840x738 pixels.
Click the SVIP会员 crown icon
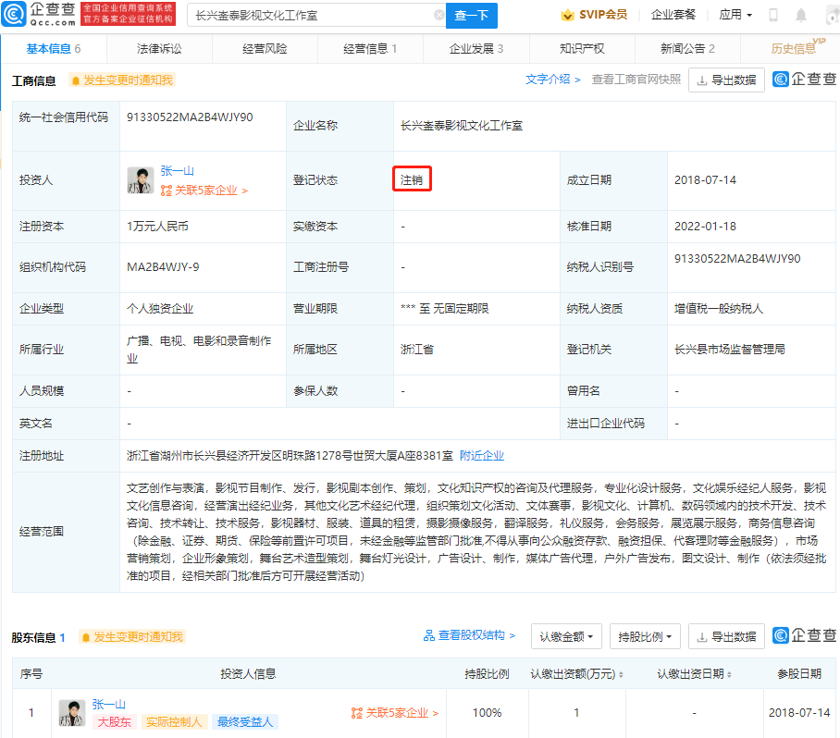click(x=567, y=16)
